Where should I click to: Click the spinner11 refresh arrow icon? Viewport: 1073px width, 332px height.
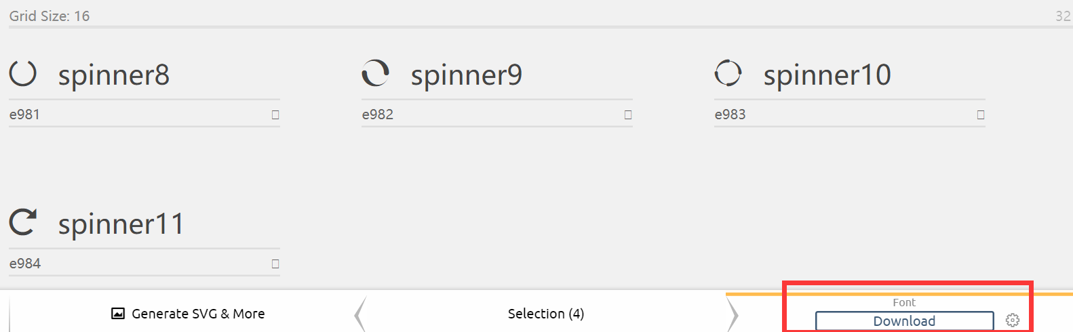(x=22, y=222)
